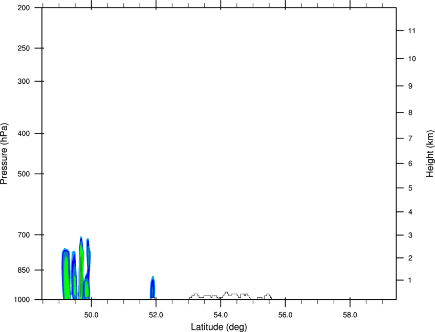Click the 50.0 latitude tick label
Screen dimensions: 435x332
click(x=91, y=315)
